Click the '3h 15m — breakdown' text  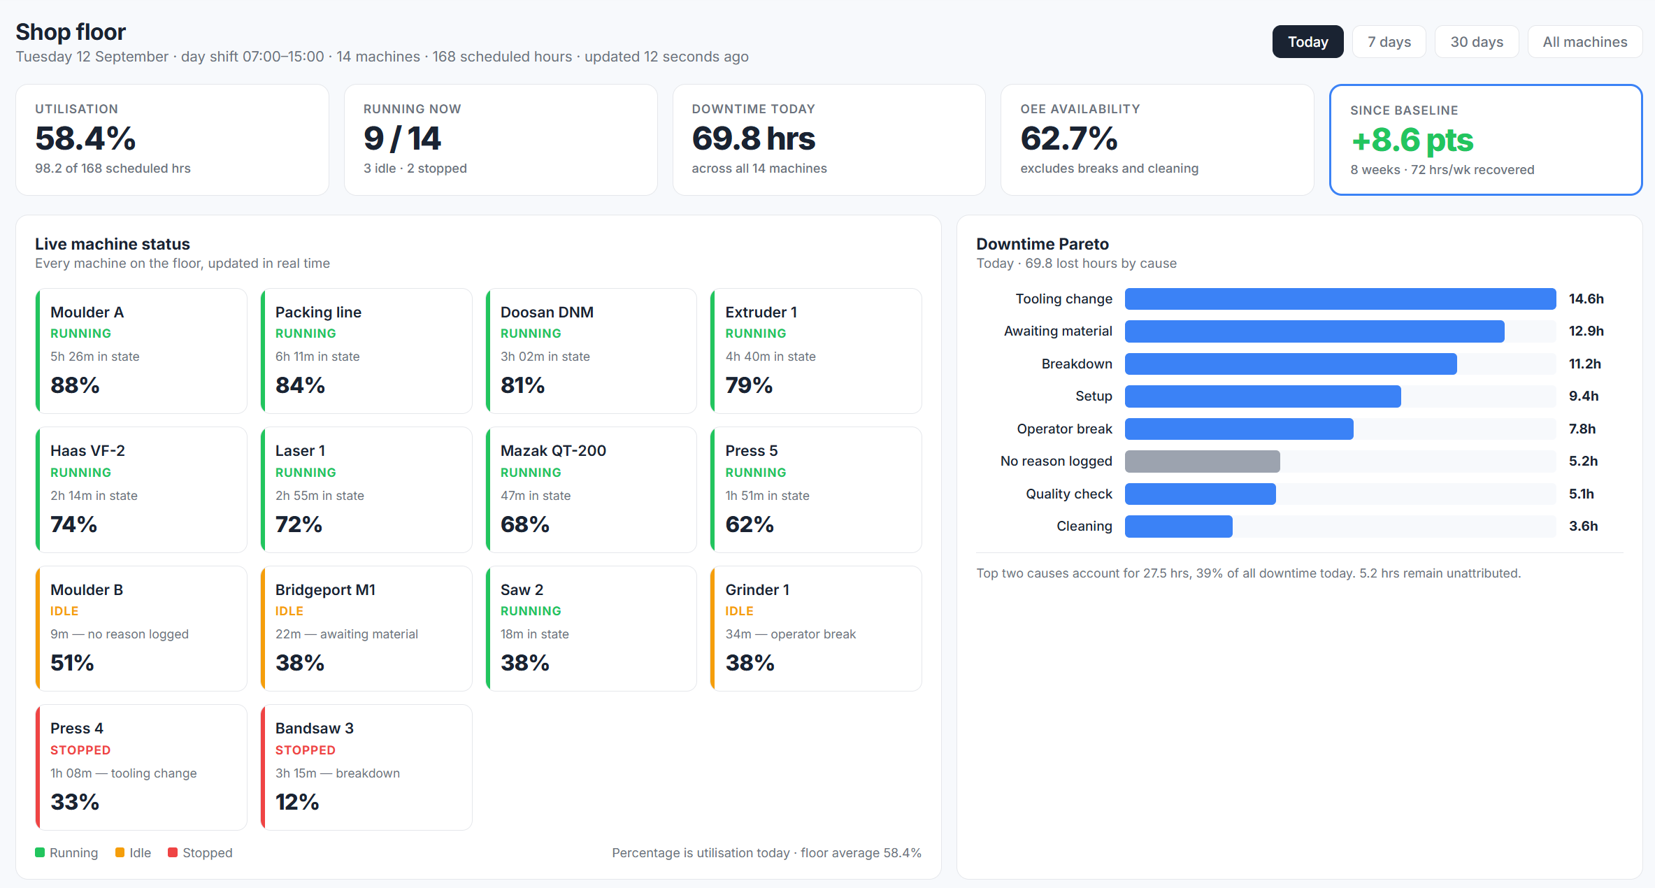(338, 773)
